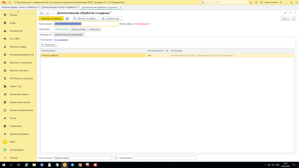This screenshot has width=299, height=168.
Task: Switch ENG keyboard language indicator
Action: click(x=277, y=165)
